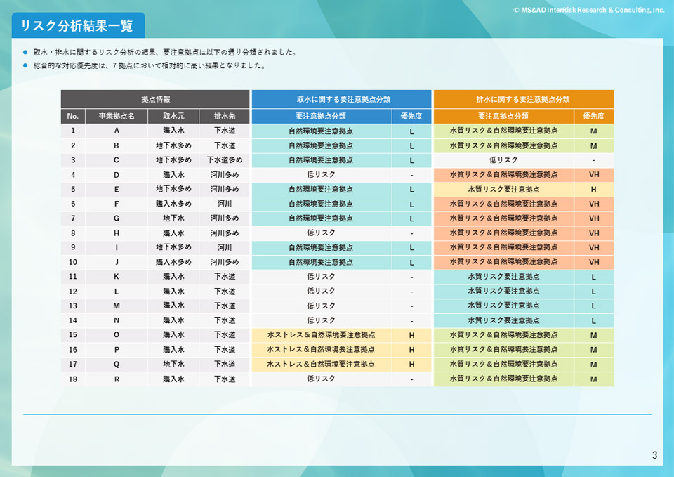Click the drainage H priority in row E
The width and height of the screenshot is (674, 477).
tap(594, 189)
